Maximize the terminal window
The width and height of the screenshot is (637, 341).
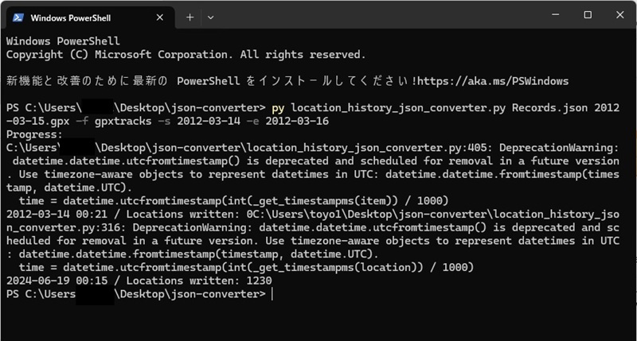(x=588, y=15)
